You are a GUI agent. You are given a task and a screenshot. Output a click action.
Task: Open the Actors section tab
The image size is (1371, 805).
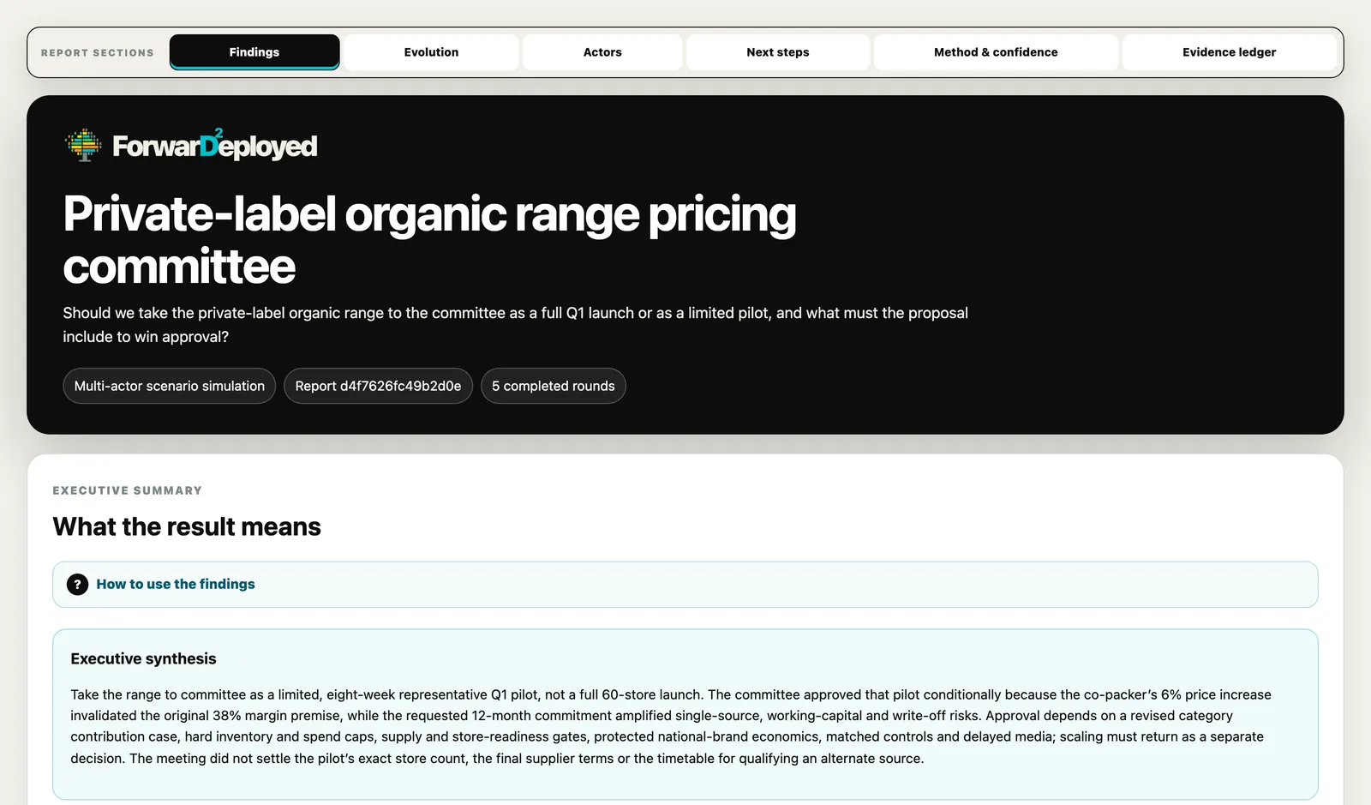[x=602, y=52]
